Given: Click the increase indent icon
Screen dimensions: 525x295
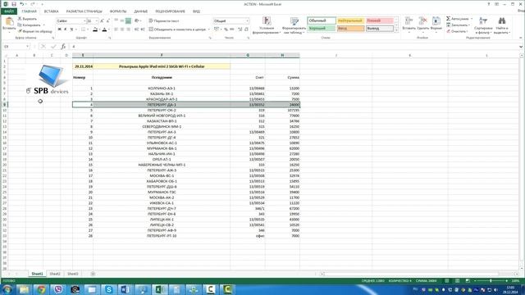Looking at the screenshot, I should (x=143, y=29).
